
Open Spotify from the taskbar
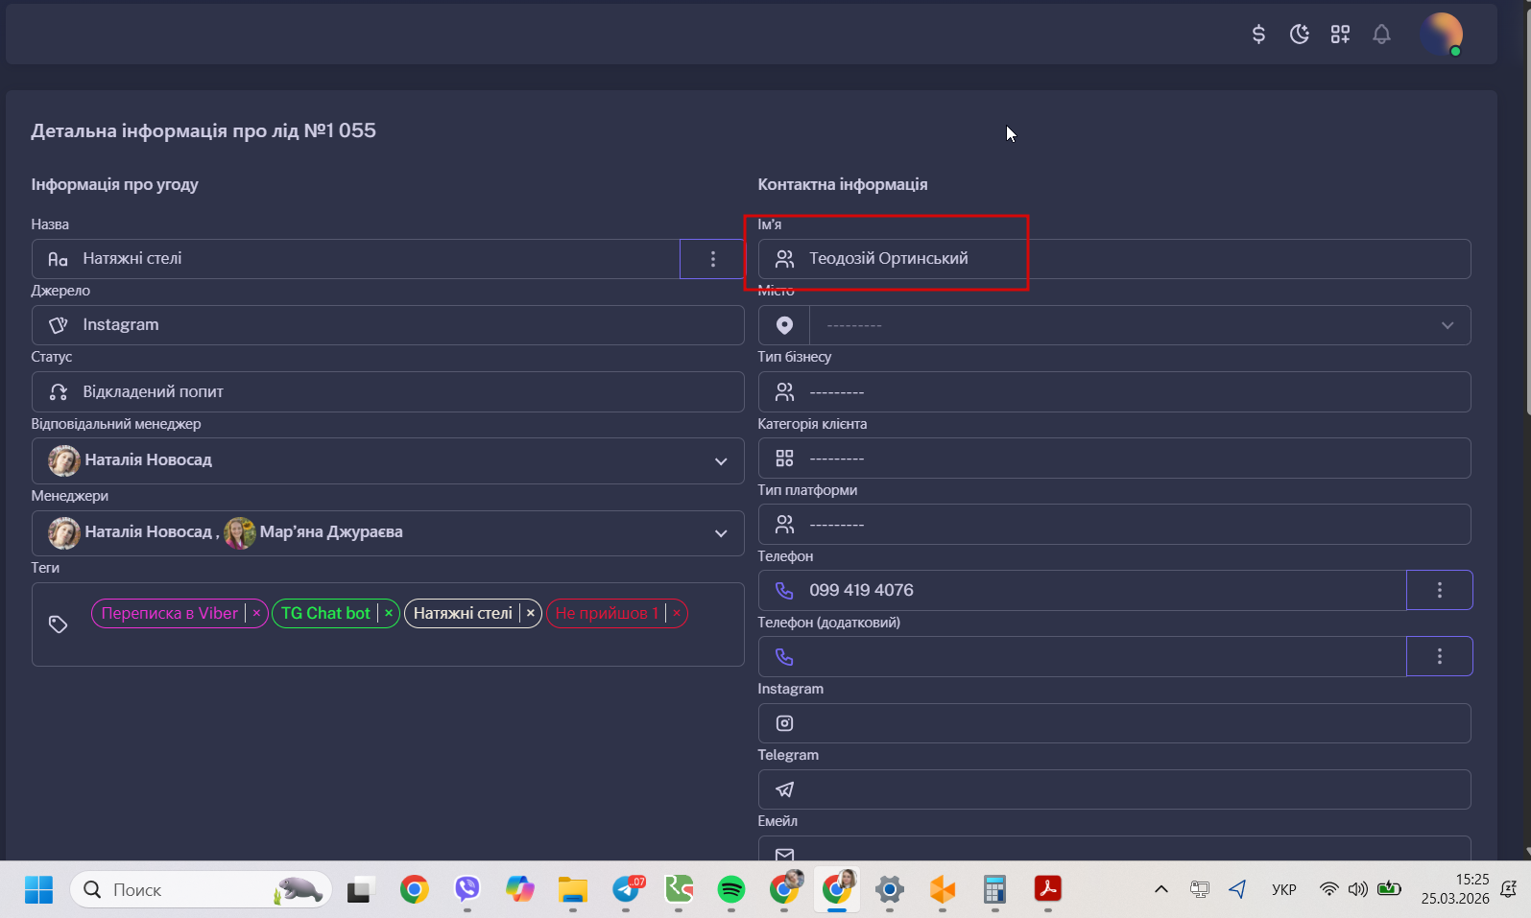pos(731,889)
